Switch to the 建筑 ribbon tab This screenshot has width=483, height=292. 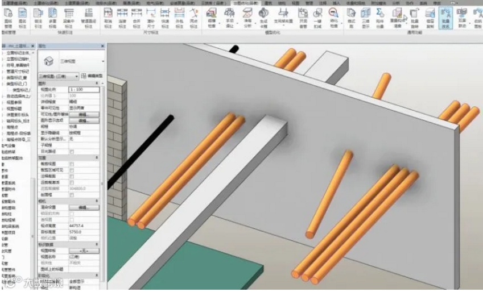click(269, 3)
